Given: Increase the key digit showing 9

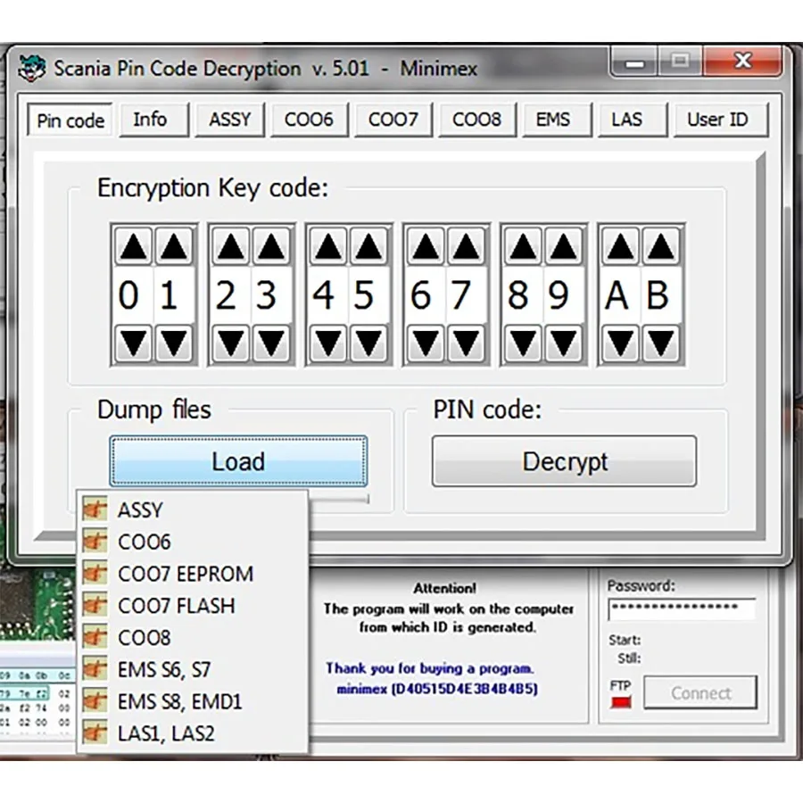Looking at the screenshot, I should tap(563, 246).
